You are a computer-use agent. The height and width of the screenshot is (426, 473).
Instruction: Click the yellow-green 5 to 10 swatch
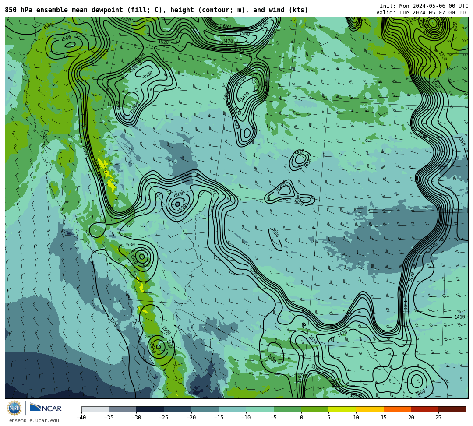coord(342,409)
